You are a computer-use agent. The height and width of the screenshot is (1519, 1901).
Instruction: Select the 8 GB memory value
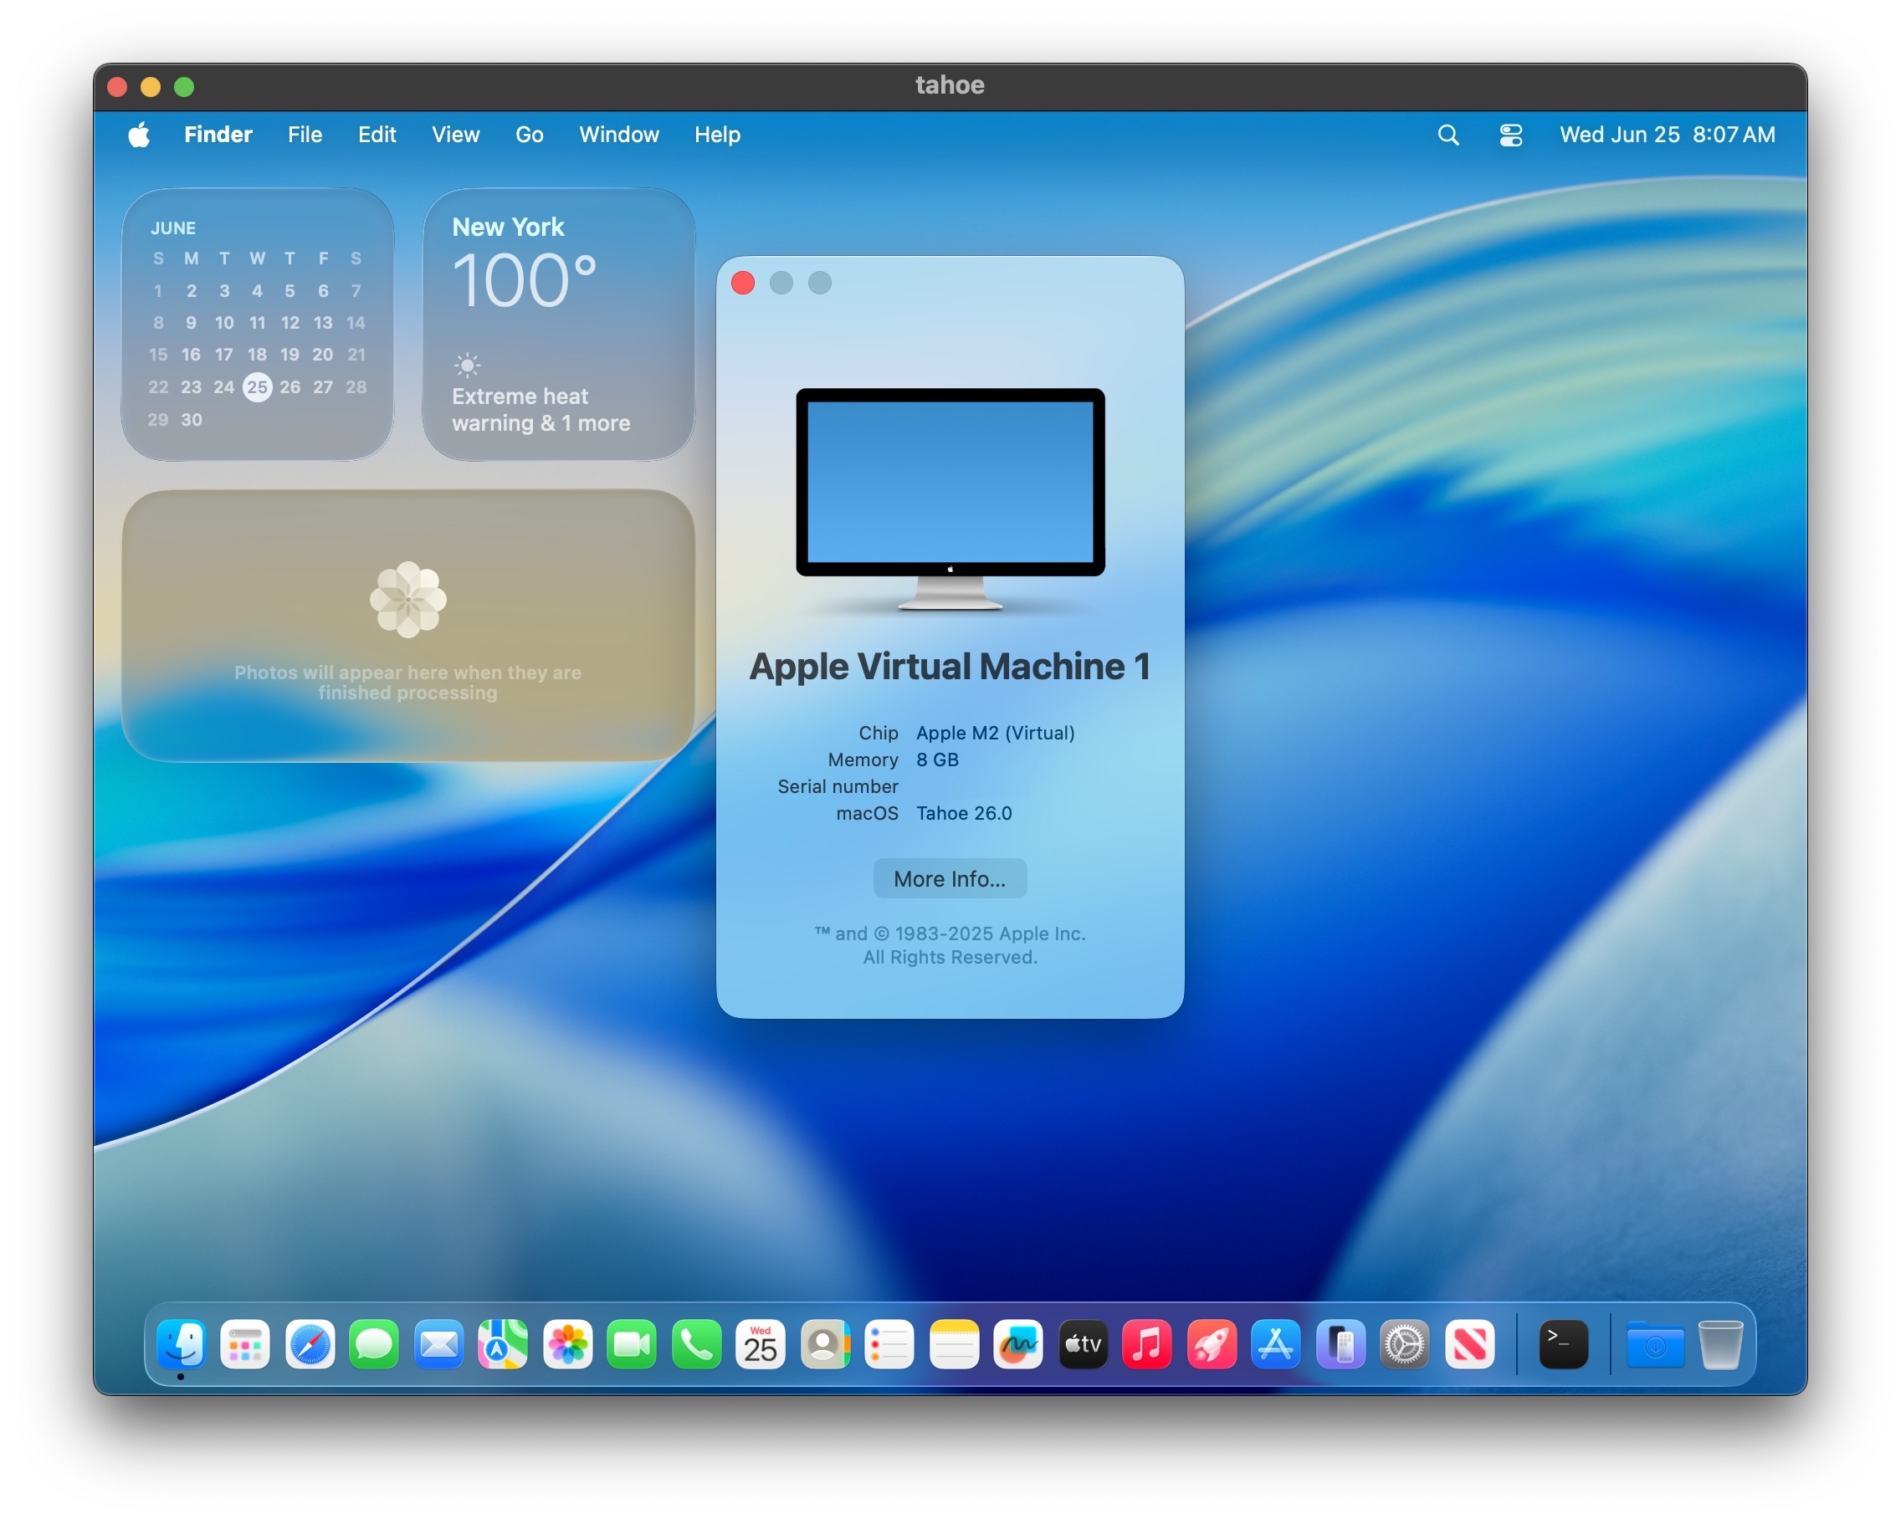936,760
